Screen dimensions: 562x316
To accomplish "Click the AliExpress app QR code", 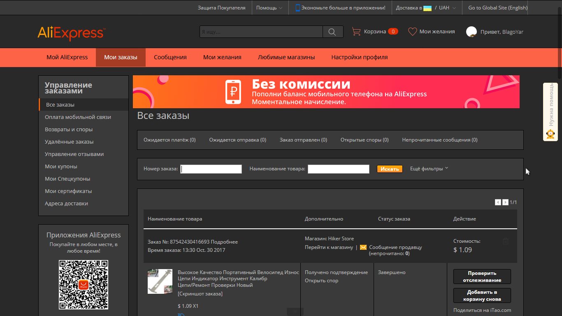I will point(84,285).
